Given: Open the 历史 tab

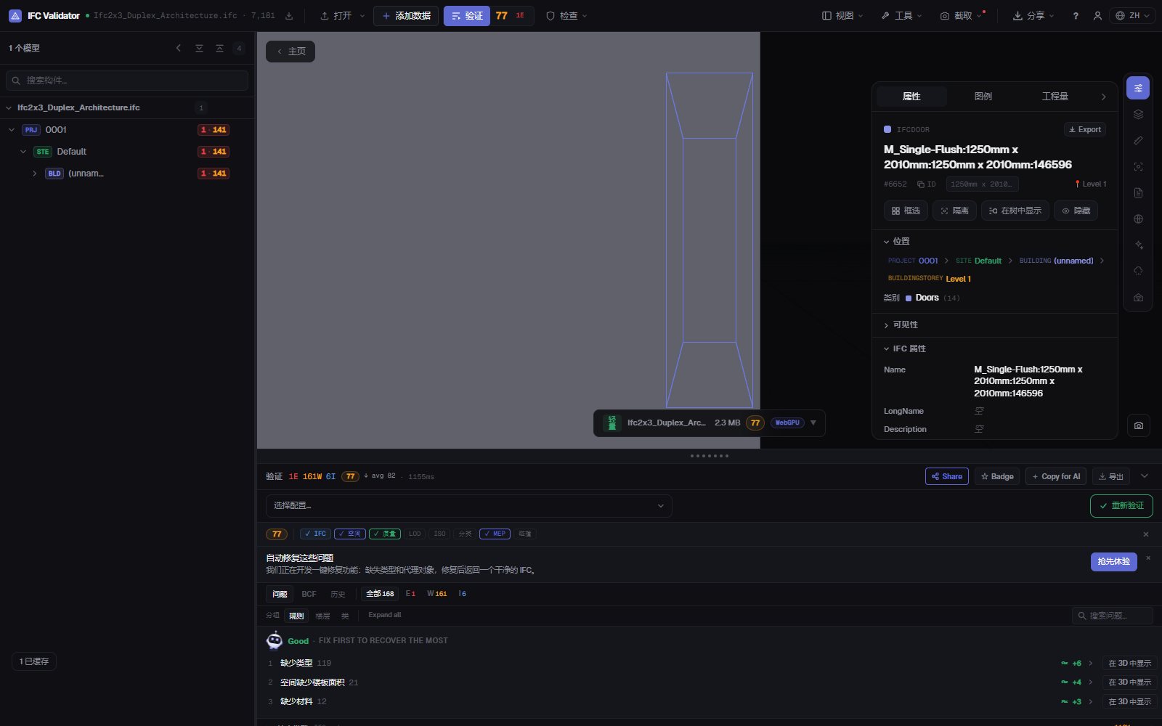Looking at the screenshot, I should (x=338, y=594).
